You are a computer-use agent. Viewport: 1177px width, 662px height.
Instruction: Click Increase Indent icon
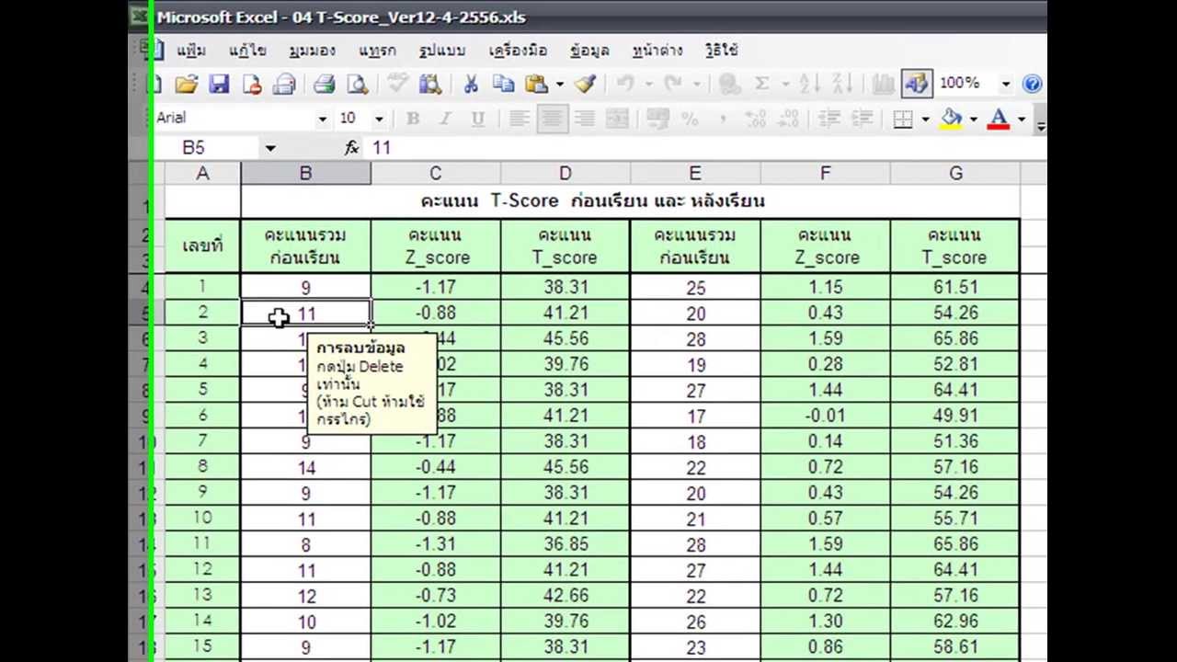(x=862, y=119)
